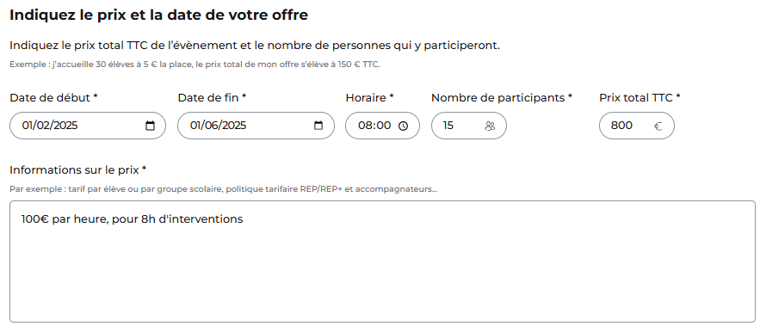This screenshot has height=326, width=760.
Task: Open the clock picker in Horaire
Action: pyautogui.click(x=404, y=126)
